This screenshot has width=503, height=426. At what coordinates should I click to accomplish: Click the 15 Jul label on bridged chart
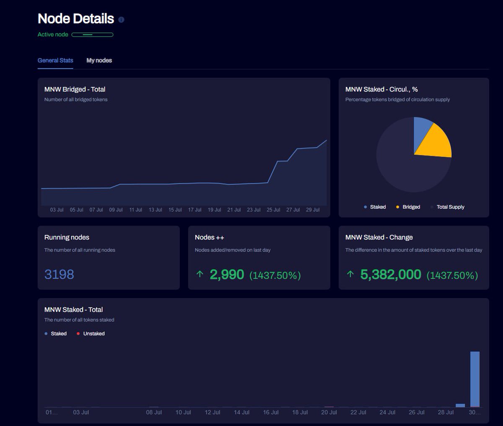pos(175,210)
